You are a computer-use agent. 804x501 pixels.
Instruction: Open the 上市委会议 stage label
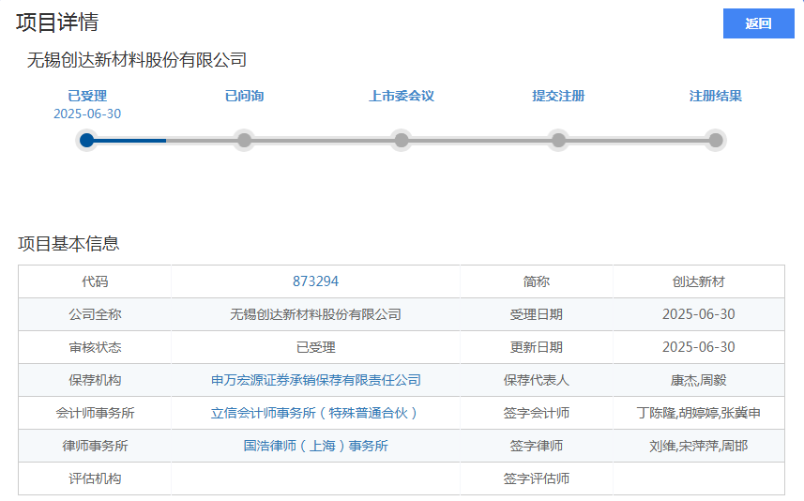402,96
